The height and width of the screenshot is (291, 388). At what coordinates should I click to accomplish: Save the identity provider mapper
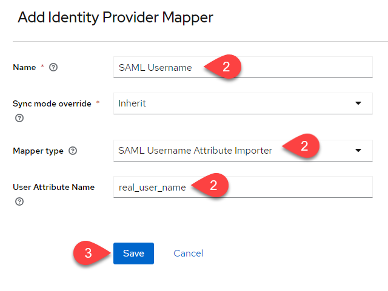pyautogui.click(x=133, y=253)
